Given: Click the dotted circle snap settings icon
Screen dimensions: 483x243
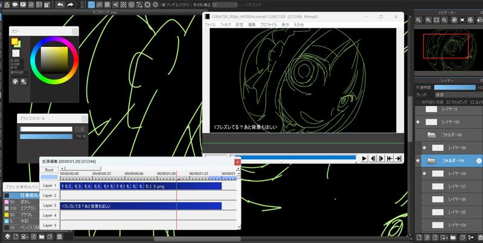Looking at the screenshot, I should (x=147, y=5).
